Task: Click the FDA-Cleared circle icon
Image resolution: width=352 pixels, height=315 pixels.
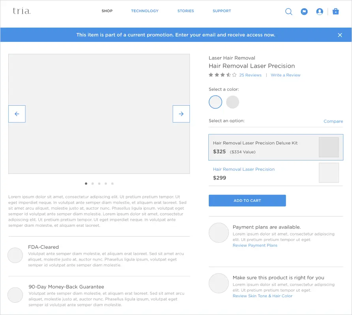Action: click(15, 255)
